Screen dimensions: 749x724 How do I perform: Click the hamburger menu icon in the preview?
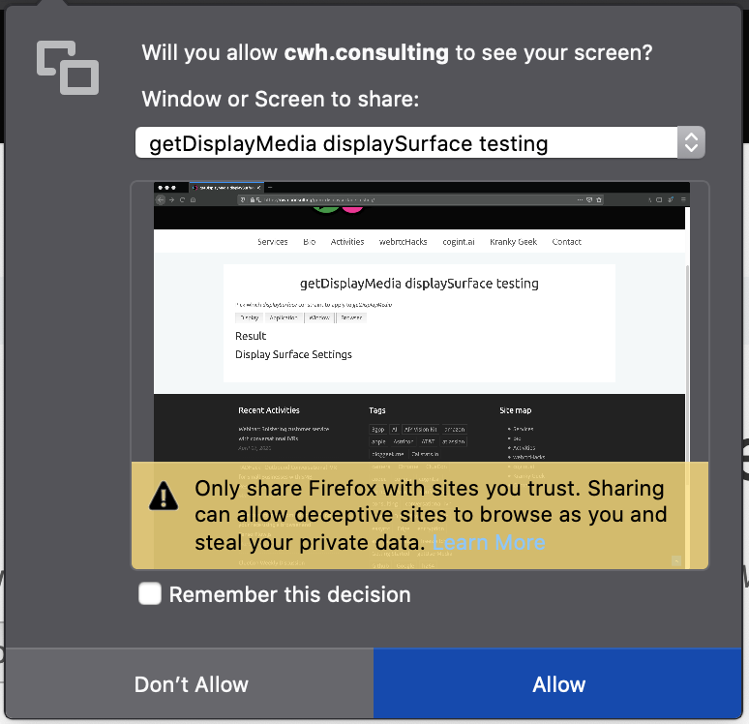point(683,199)
